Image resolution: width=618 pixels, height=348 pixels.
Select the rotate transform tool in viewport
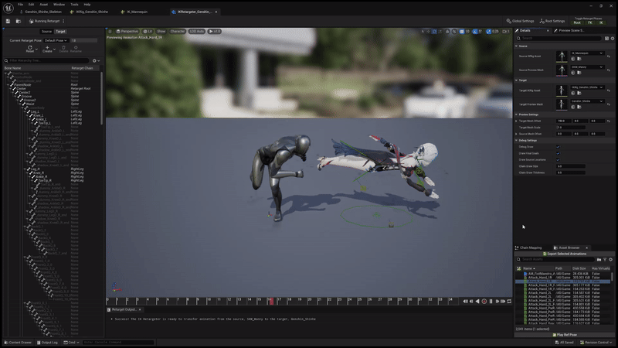(434, 31)
